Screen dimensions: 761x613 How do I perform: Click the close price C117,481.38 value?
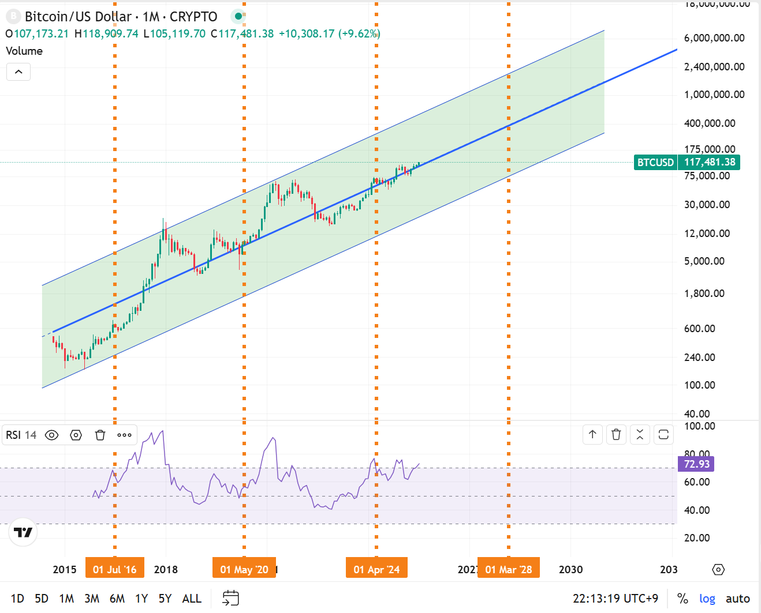[243, 33]
